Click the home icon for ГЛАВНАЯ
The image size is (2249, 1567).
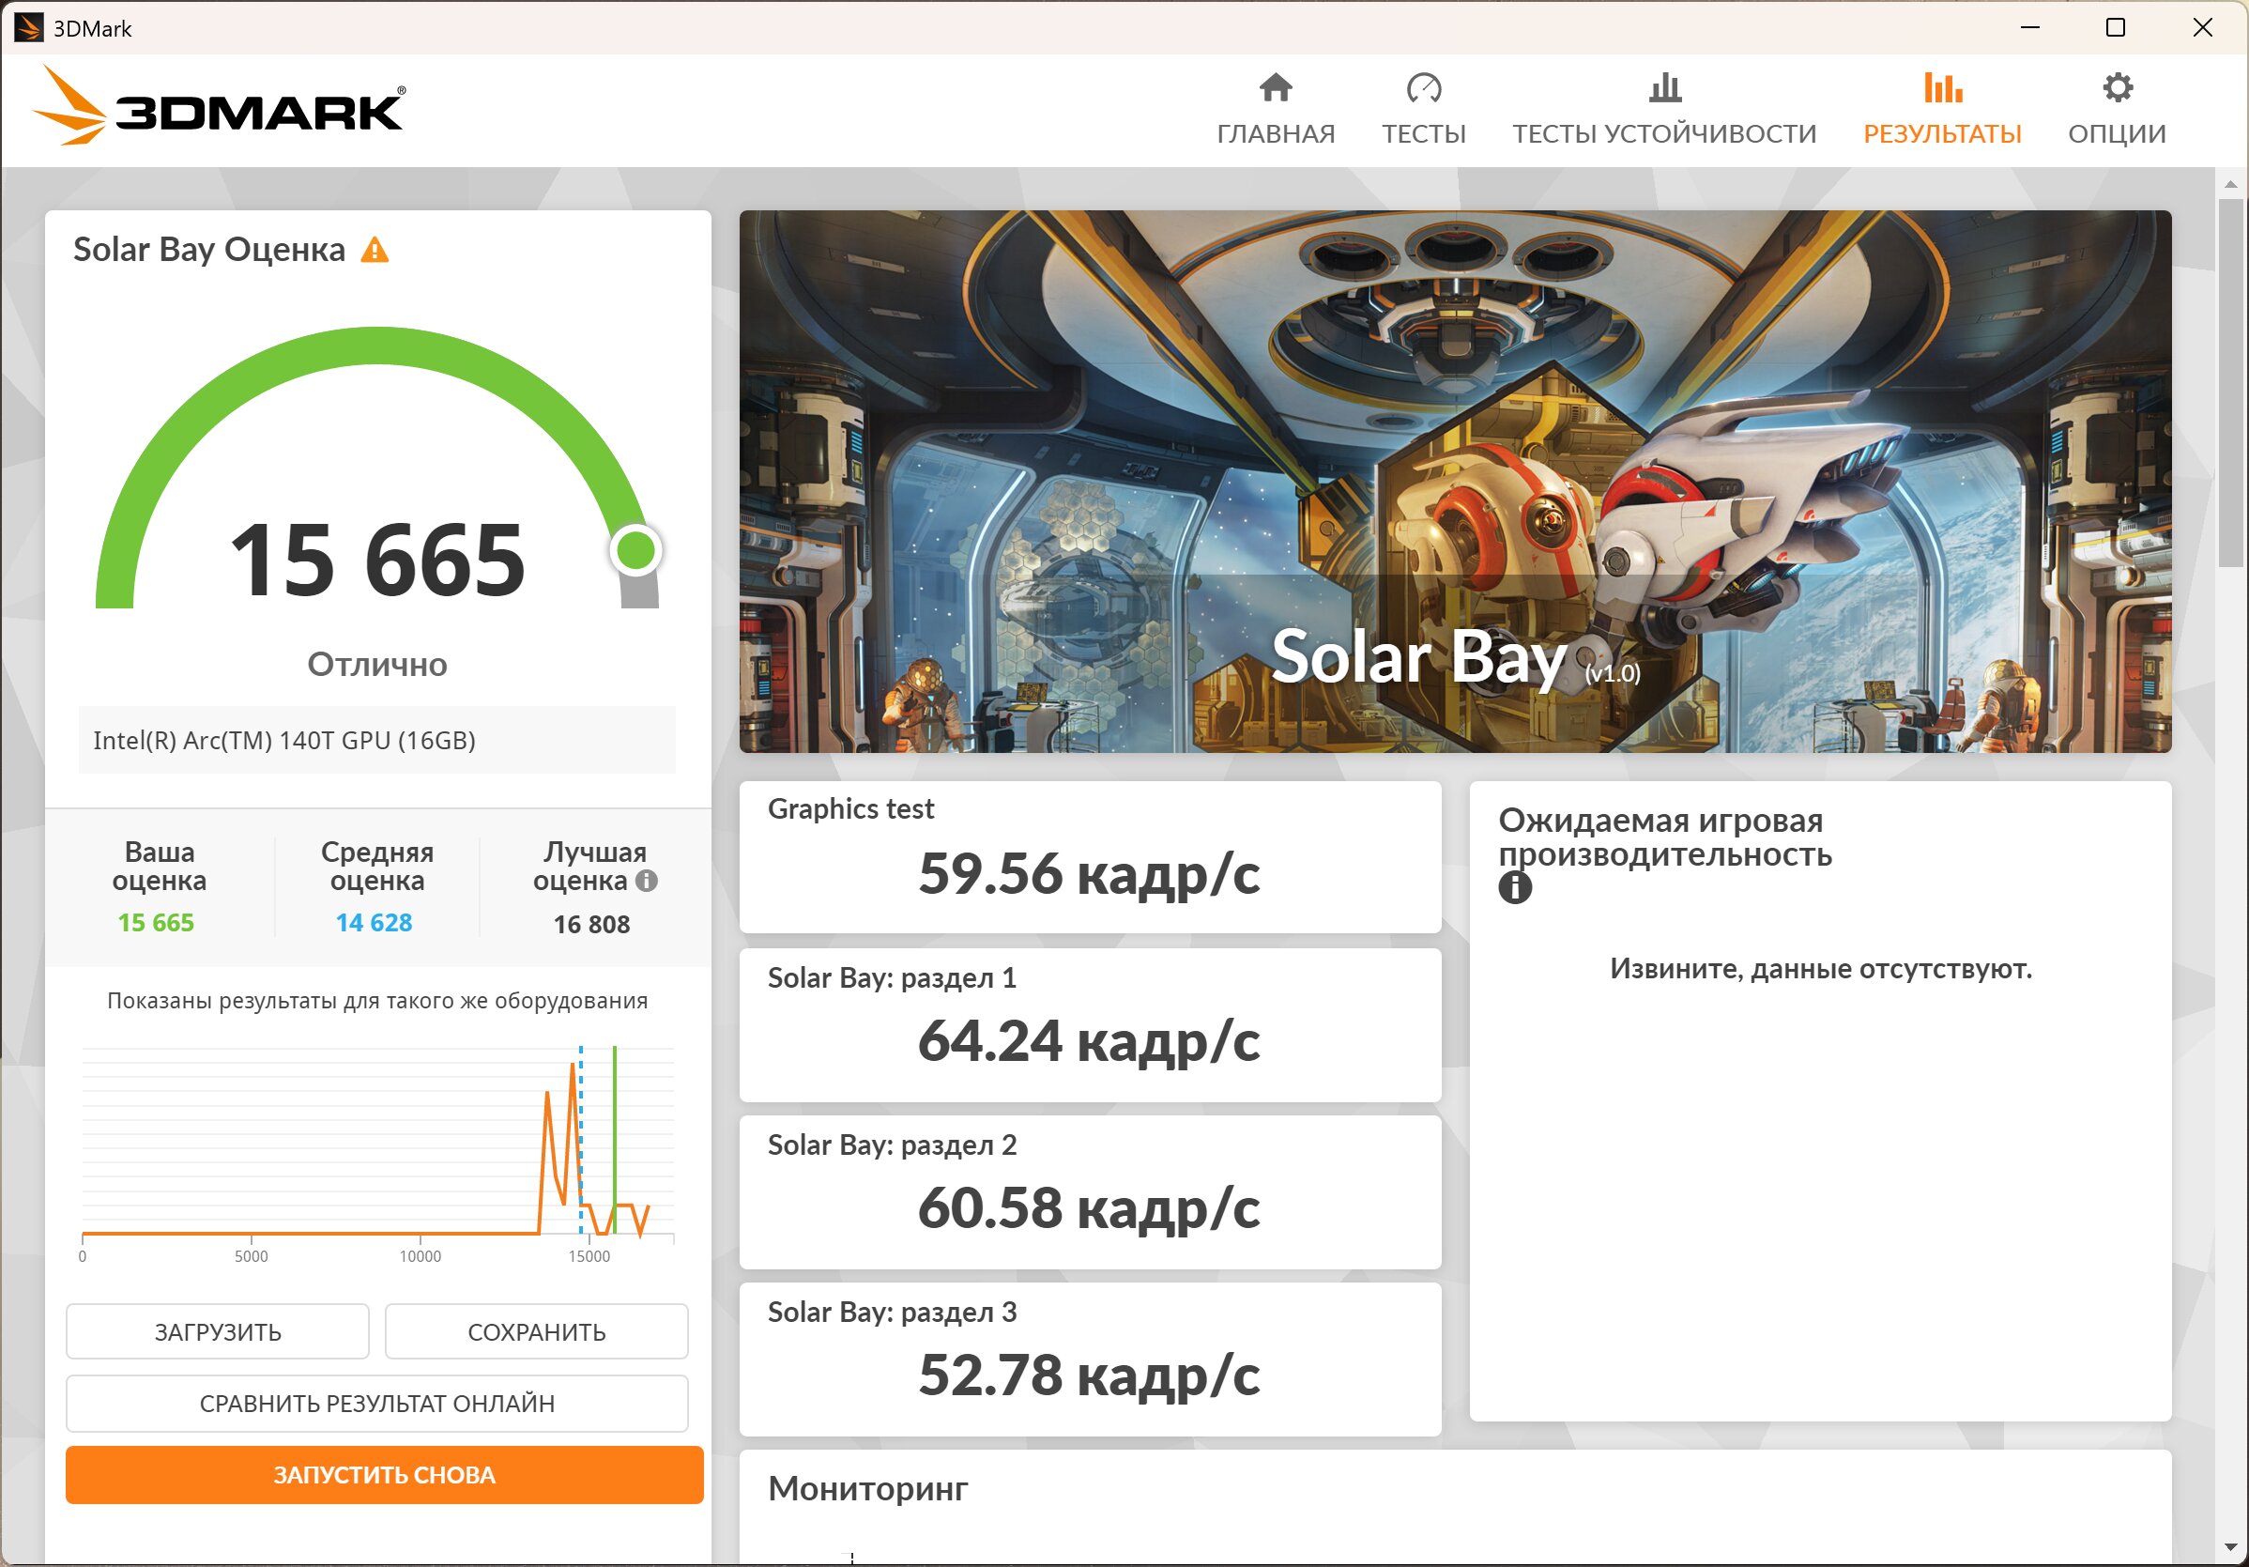coord(1276,88)
